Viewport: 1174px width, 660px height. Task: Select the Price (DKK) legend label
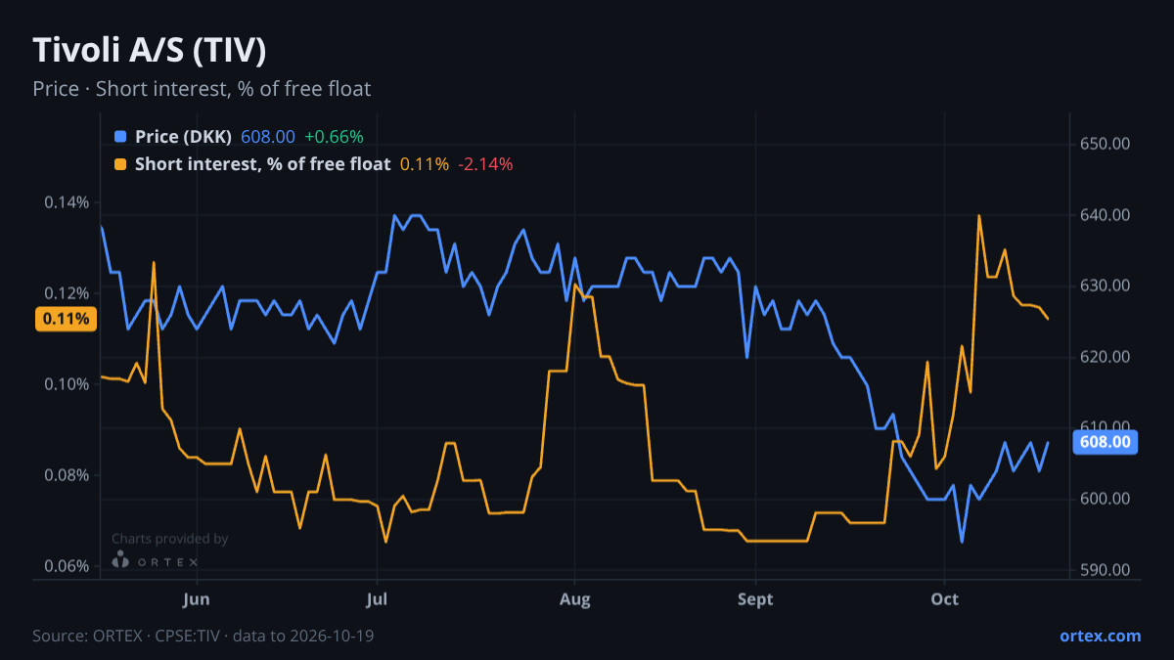click(x=184, y=137)
